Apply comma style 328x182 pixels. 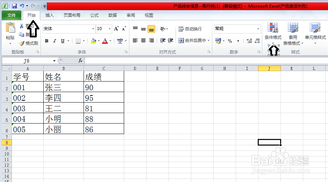coord(238,41)
